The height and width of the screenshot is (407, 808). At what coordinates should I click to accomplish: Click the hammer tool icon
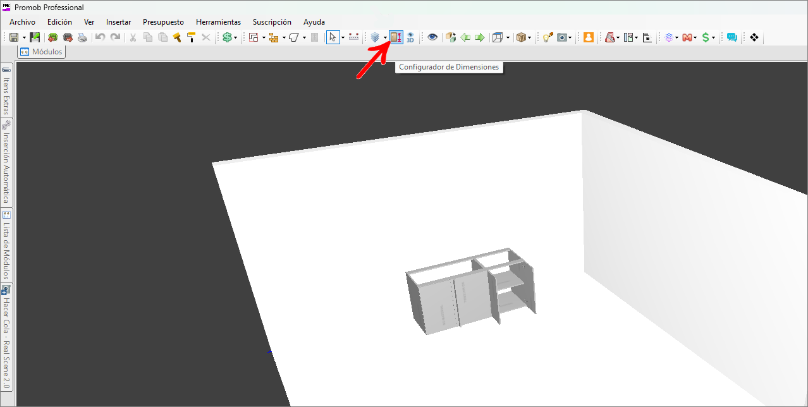(x=177, y=37)
